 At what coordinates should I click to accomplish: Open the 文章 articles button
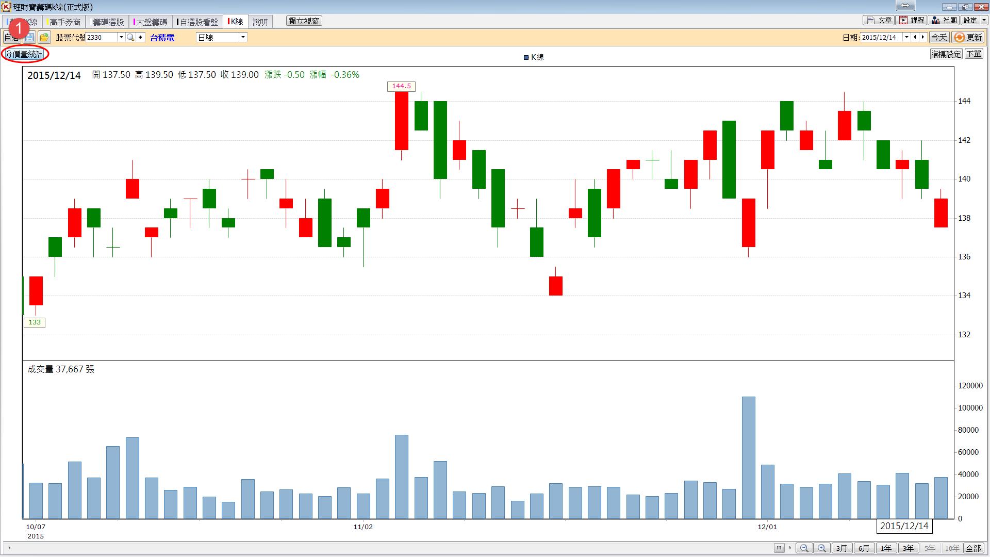[879, 20]
